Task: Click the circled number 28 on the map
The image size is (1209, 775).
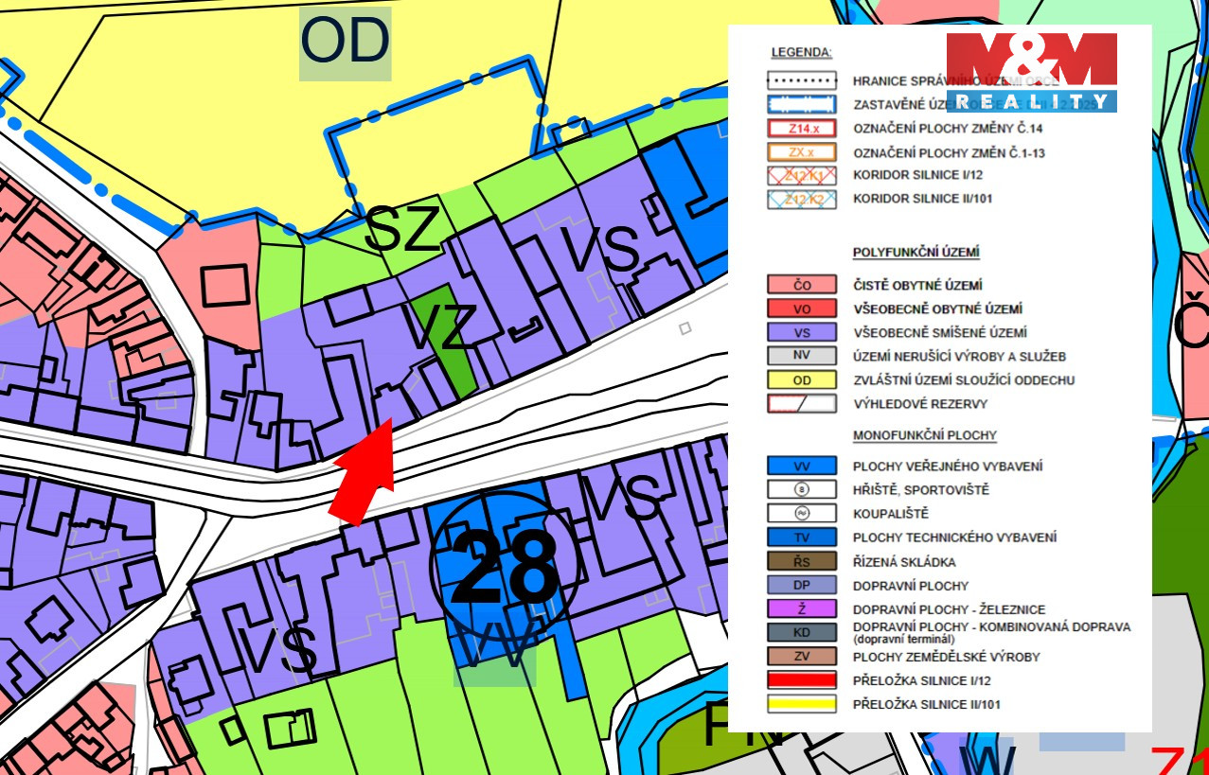Action: [x=504, y=566]
